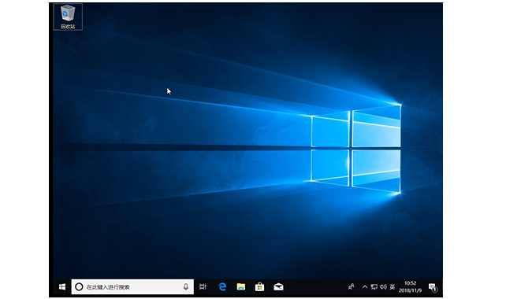
Task: Open File Explorer from the taskbar
Action: point(240,286)
